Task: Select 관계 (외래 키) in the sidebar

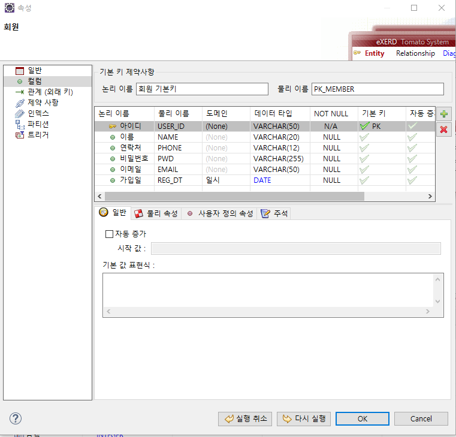Action: [50, 92]
